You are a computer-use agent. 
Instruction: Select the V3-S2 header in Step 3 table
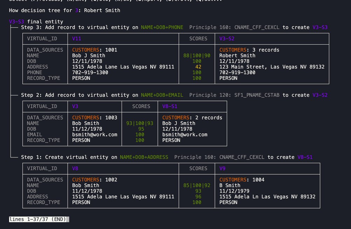click(227, 38)
